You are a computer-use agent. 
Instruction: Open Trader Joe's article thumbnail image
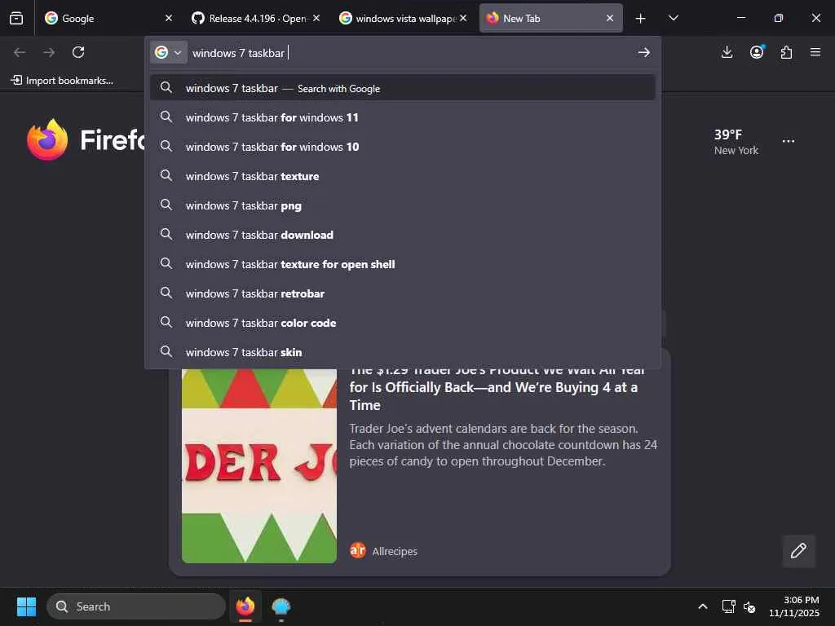[258, 465]
